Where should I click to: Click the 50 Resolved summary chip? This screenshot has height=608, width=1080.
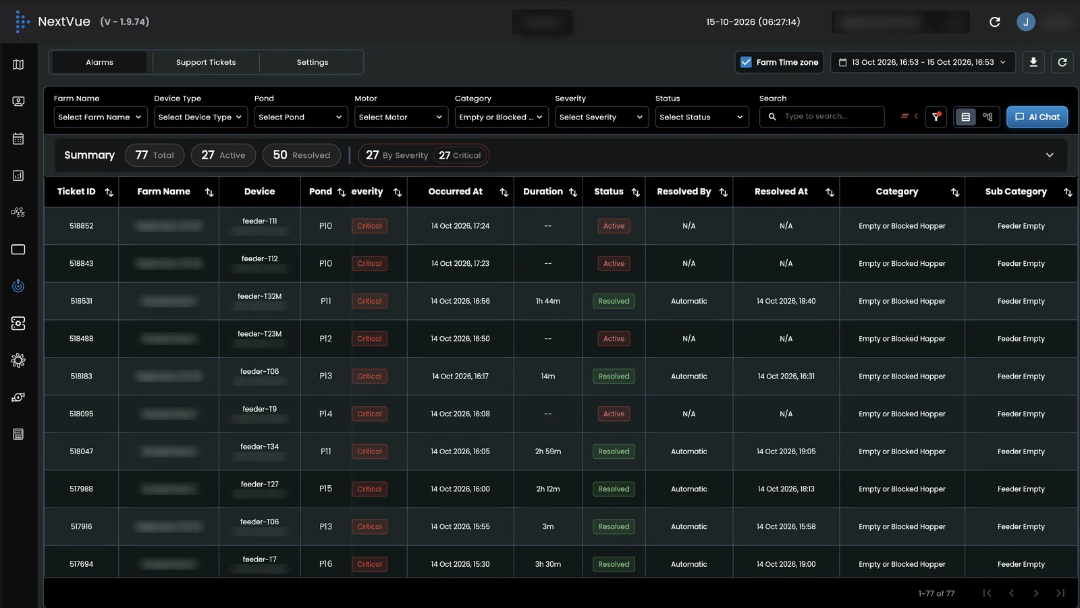[302, 155]
